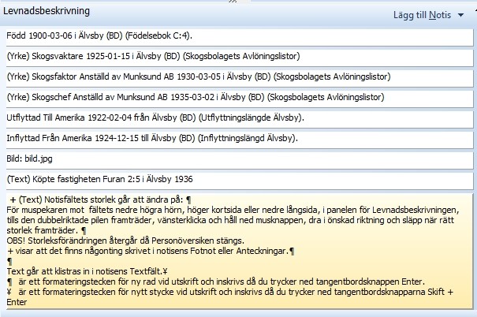Image resolution: width=477 pixels, height=317 pixels.
Task: Select the Skogsvaktare 1925-01-15 occupation entry
Action: 240,58
